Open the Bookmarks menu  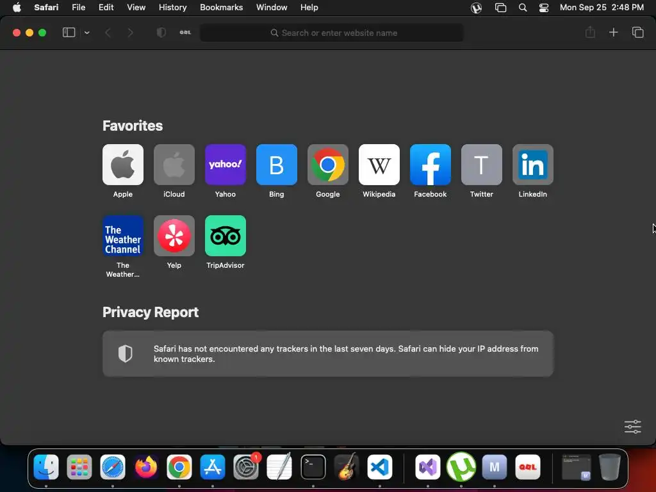tap(221, 7)
